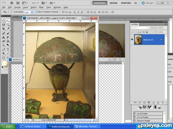Show more workspaces double-arrow
Screen dimensions: 173x129
[x=136, y=3]
